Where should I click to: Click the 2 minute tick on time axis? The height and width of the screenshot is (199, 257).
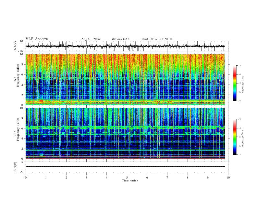66,178
